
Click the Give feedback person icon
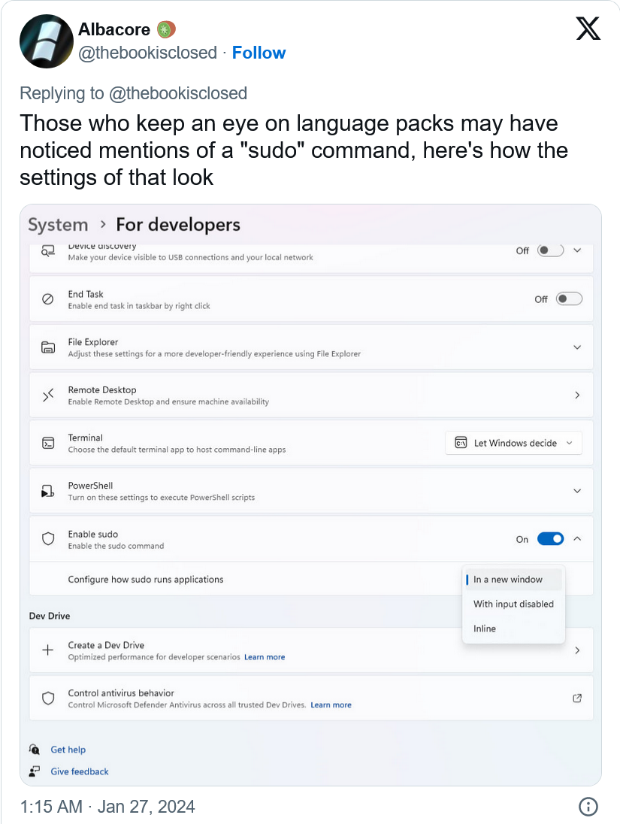35,771
